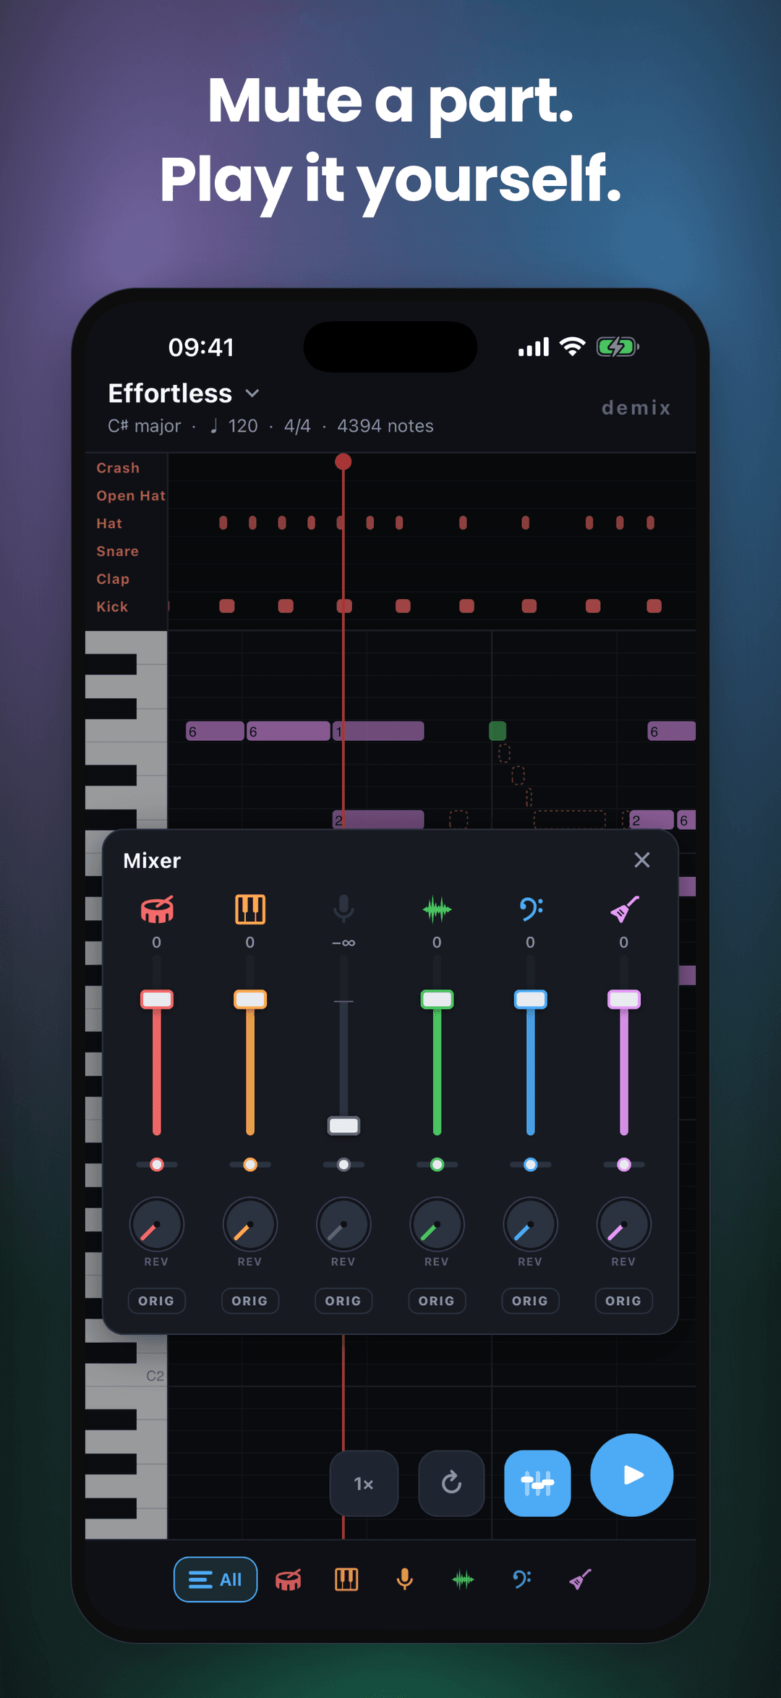Adjust the blue bass volume fader
Viewport: 781px width, 1698px height.
(x=531, y=1000)
